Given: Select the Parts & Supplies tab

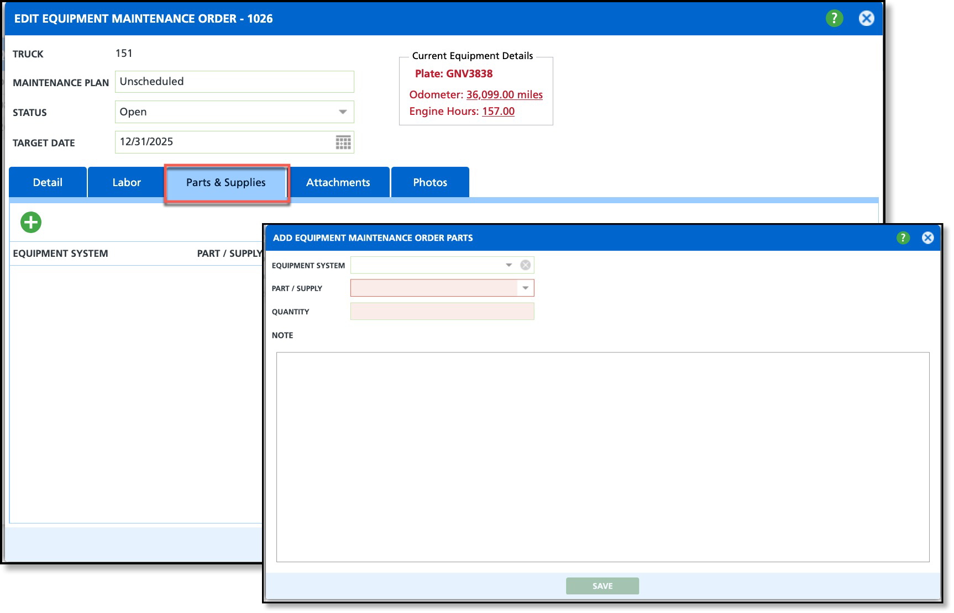Looking at the screenshot, I should coord(226,182).
